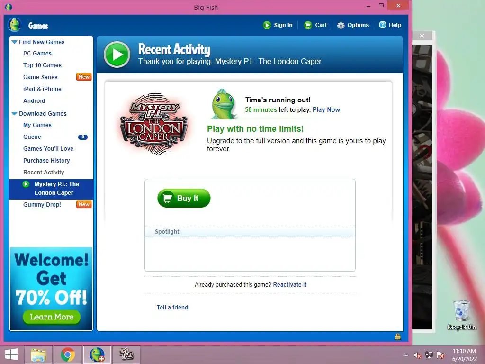Image resolution: width=485 pixels, height=364 pixels.
Task: Open Options gear icon
Action: 341,26
